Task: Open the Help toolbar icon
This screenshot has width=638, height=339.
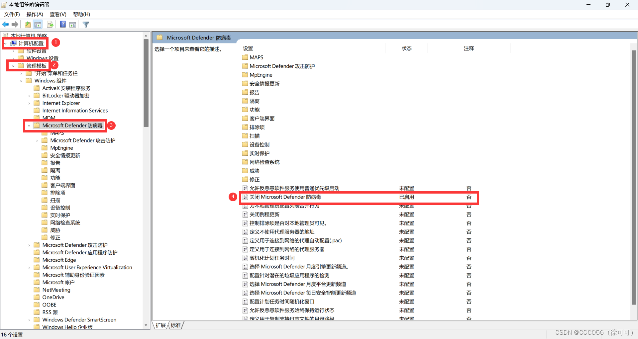Action: (63, 24)
